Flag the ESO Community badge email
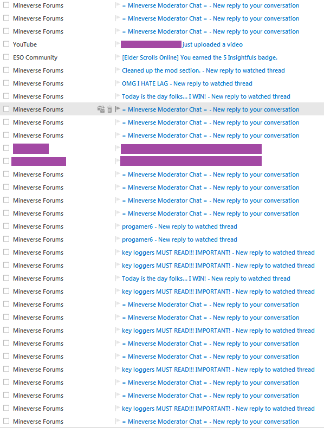The image size is (324, 428). tap(118, 57)
